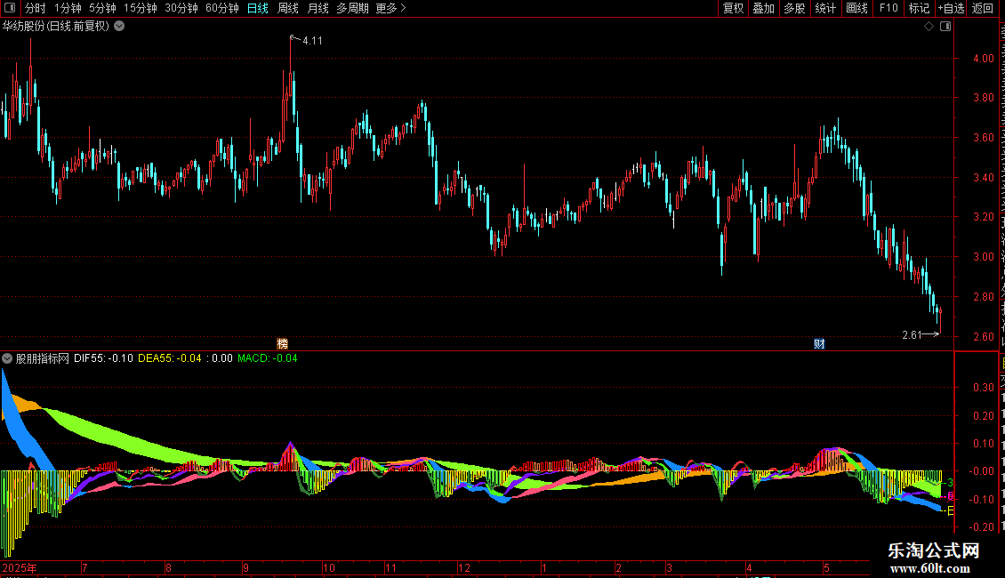Click the 返回 back button
The width and height of the screenshot is (1005, 578).
click(983, 8)
